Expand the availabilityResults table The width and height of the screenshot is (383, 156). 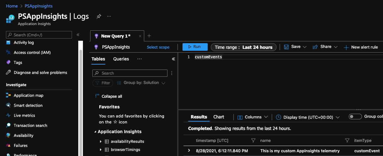101,142
